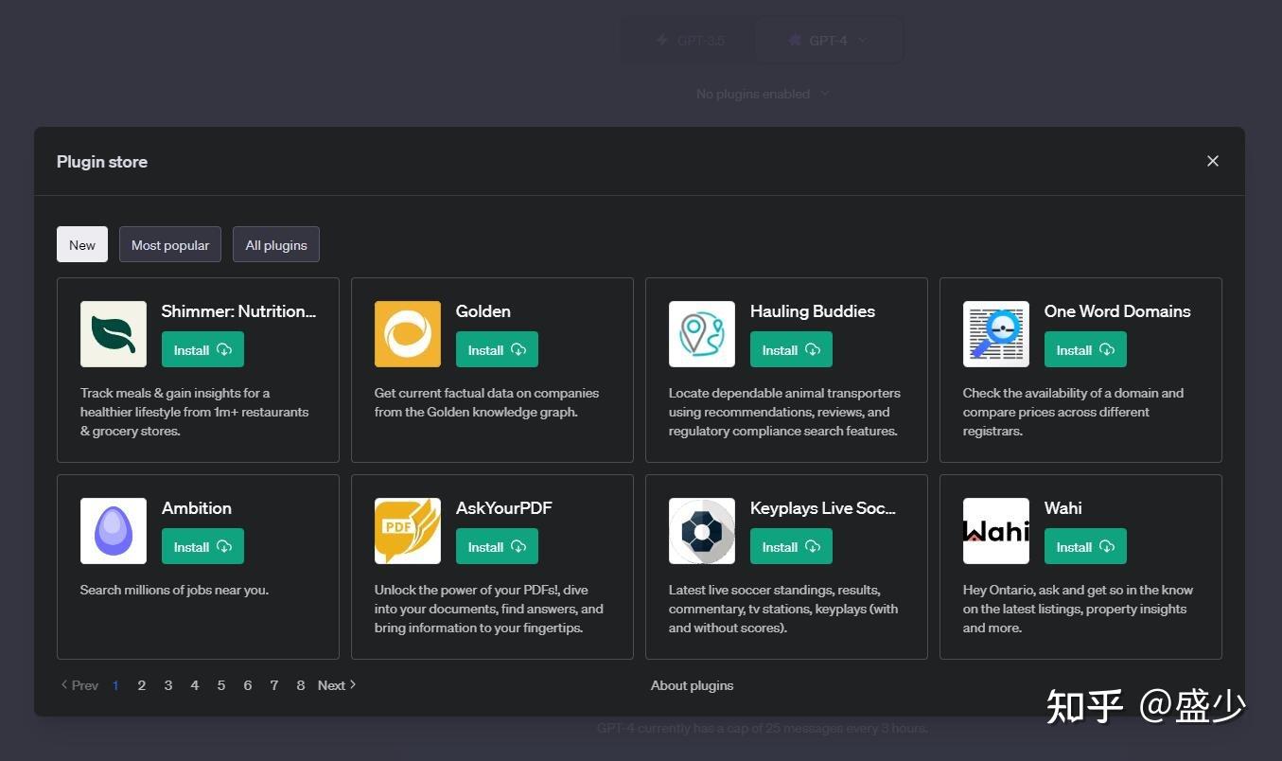Click Next to advance plugin pages

tap(337, 685)
